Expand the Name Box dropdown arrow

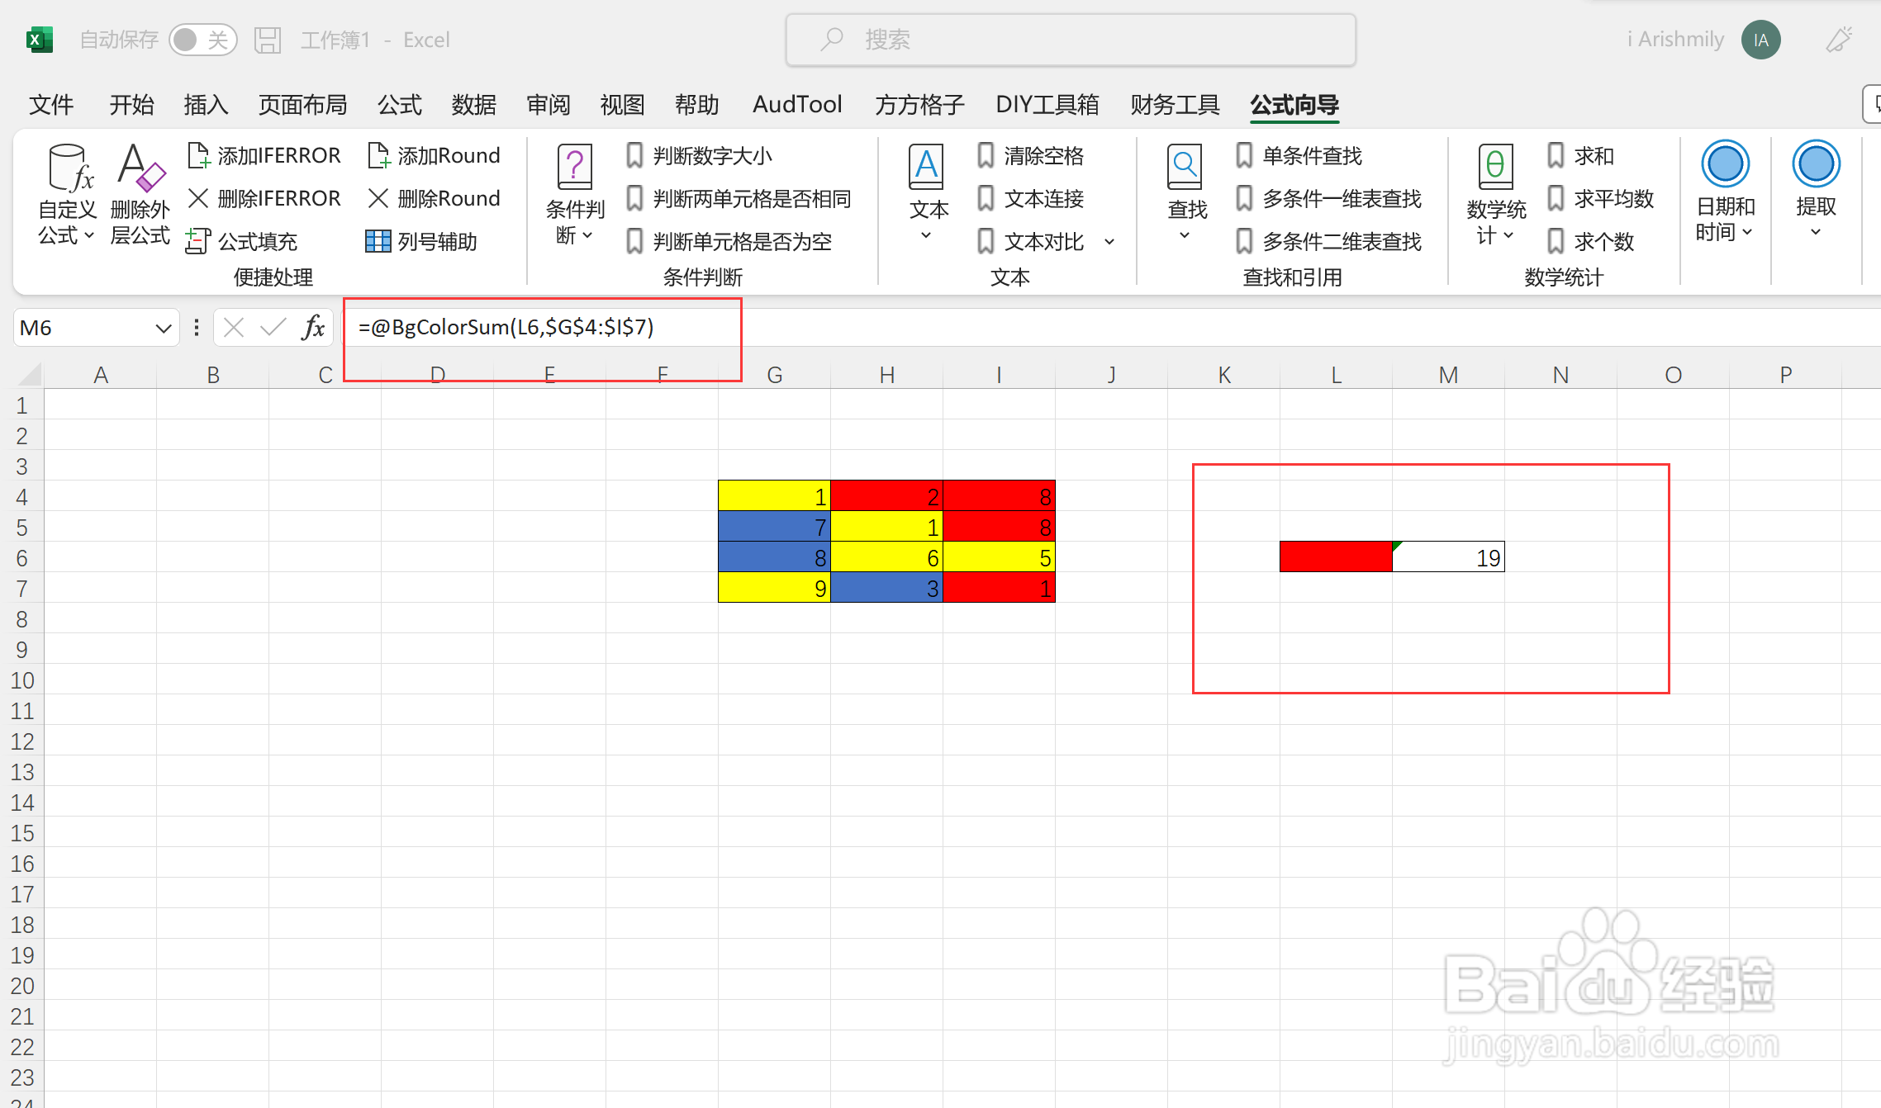[x=163, y=329]
